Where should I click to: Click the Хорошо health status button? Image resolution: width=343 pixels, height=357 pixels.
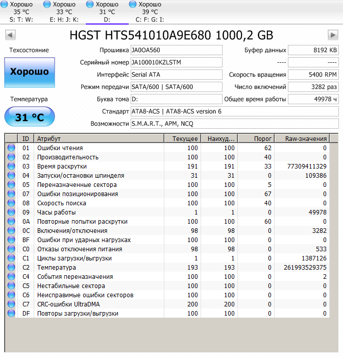pos(29,72)
